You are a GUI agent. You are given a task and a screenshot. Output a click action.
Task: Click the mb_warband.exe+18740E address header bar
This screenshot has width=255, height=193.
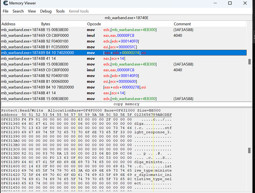click(x=126, y=18)
